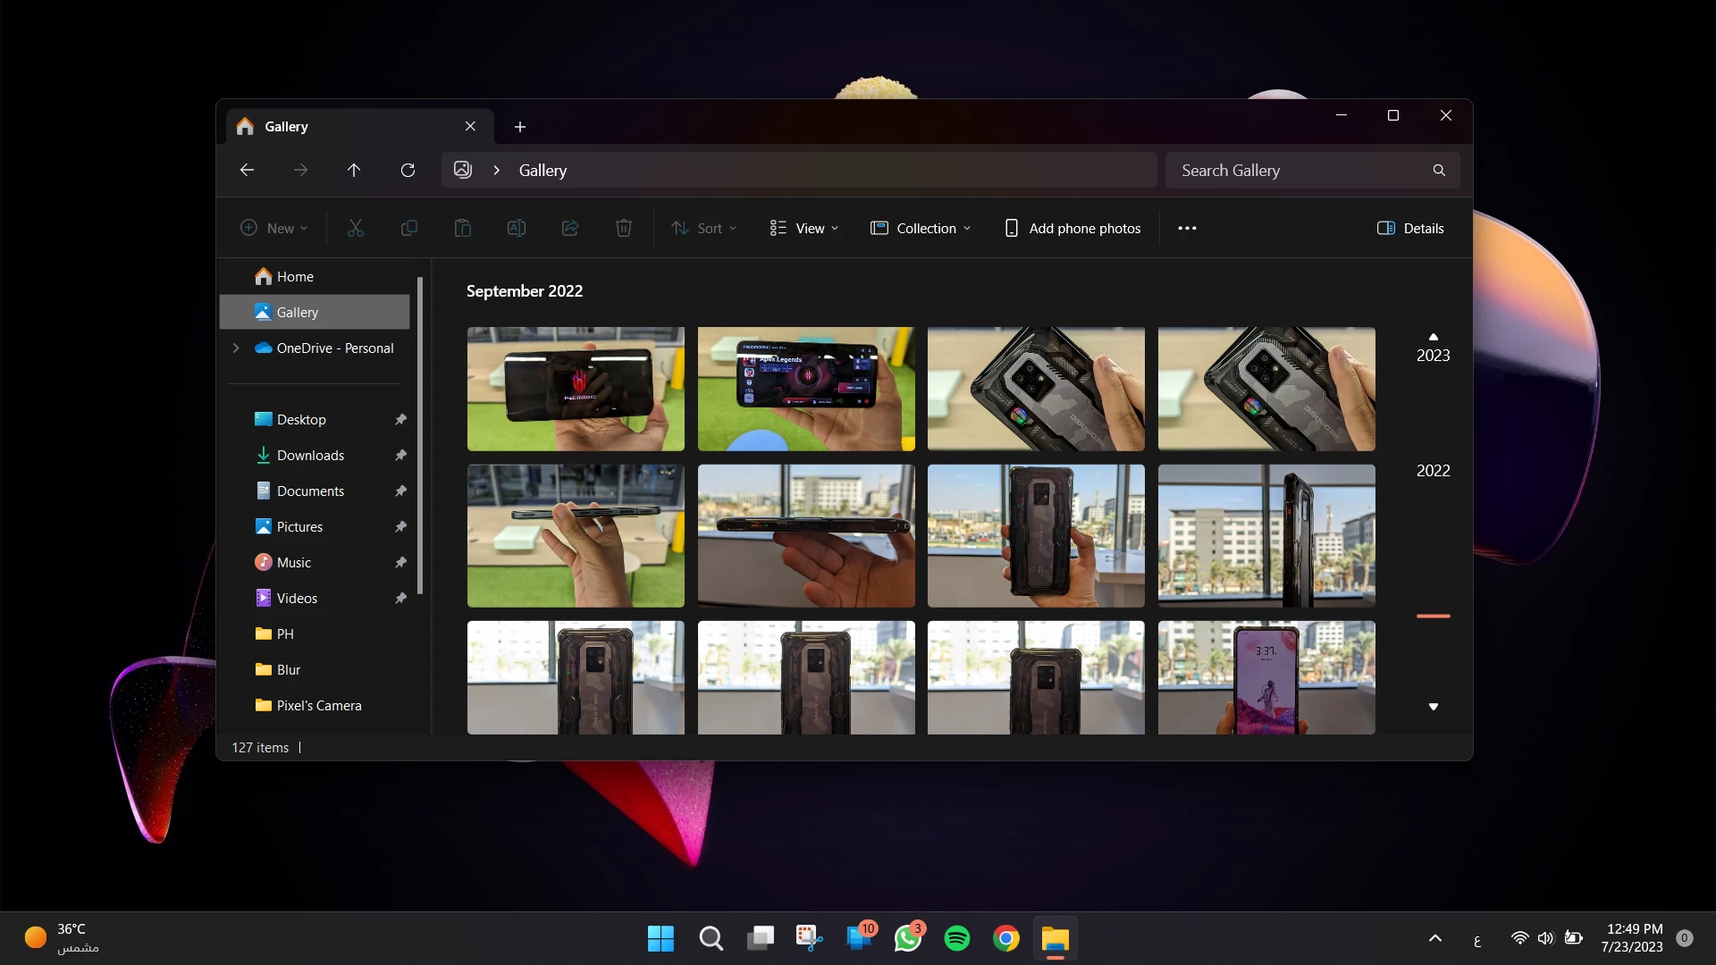
Task: Open Spotify from the taskbar
Action: click(957, 938)
